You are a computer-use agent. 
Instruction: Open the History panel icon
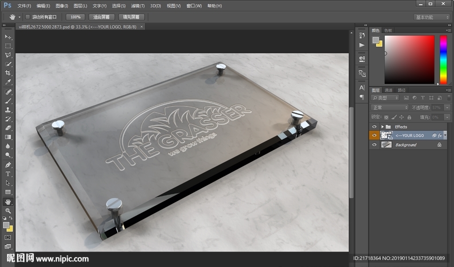click(362, 35)
